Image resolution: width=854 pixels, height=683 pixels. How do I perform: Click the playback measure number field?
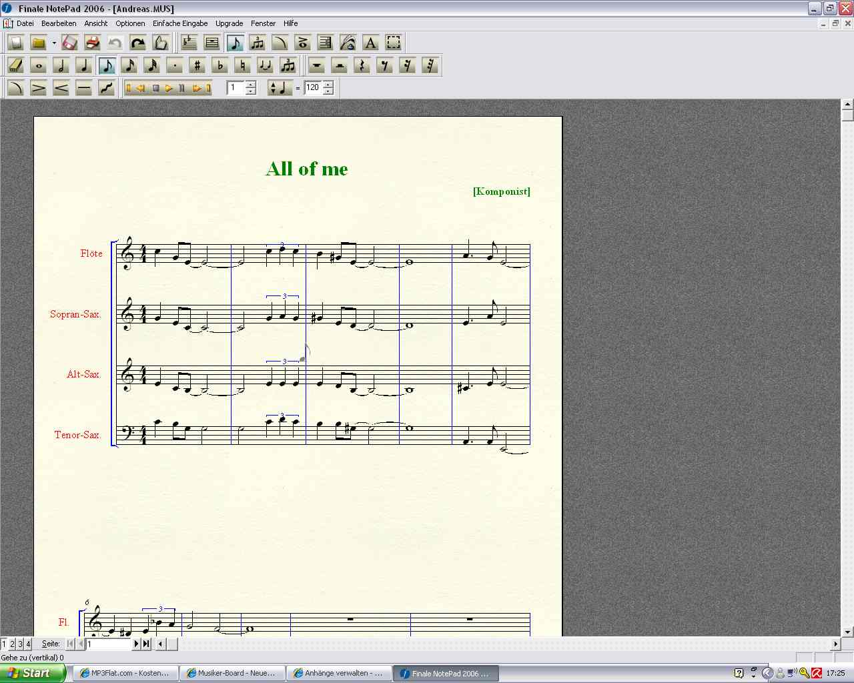pos(236,87)
